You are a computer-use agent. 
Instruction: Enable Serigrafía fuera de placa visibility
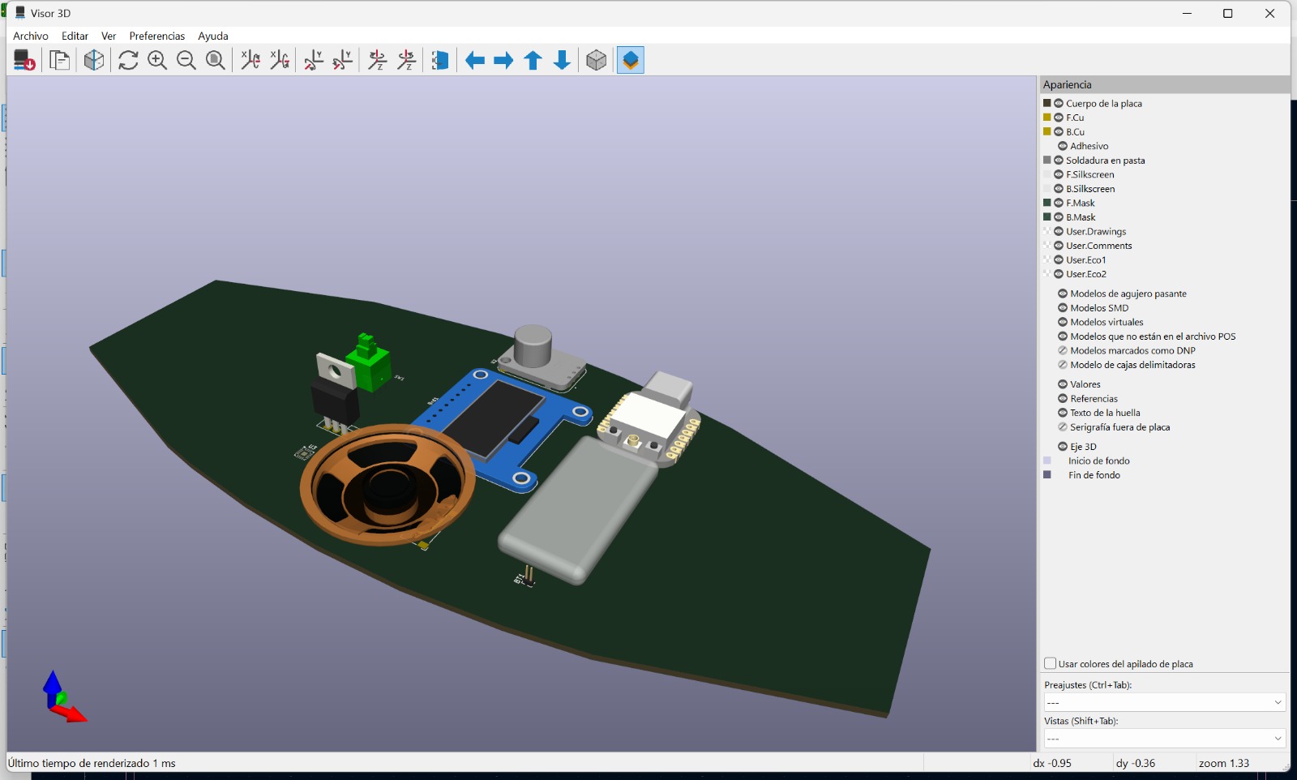coord(1063,427)
